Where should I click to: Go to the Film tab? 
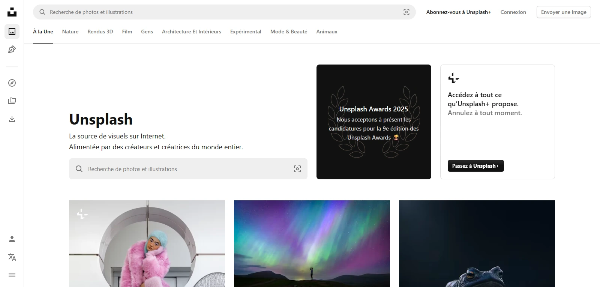click(127, 32)
